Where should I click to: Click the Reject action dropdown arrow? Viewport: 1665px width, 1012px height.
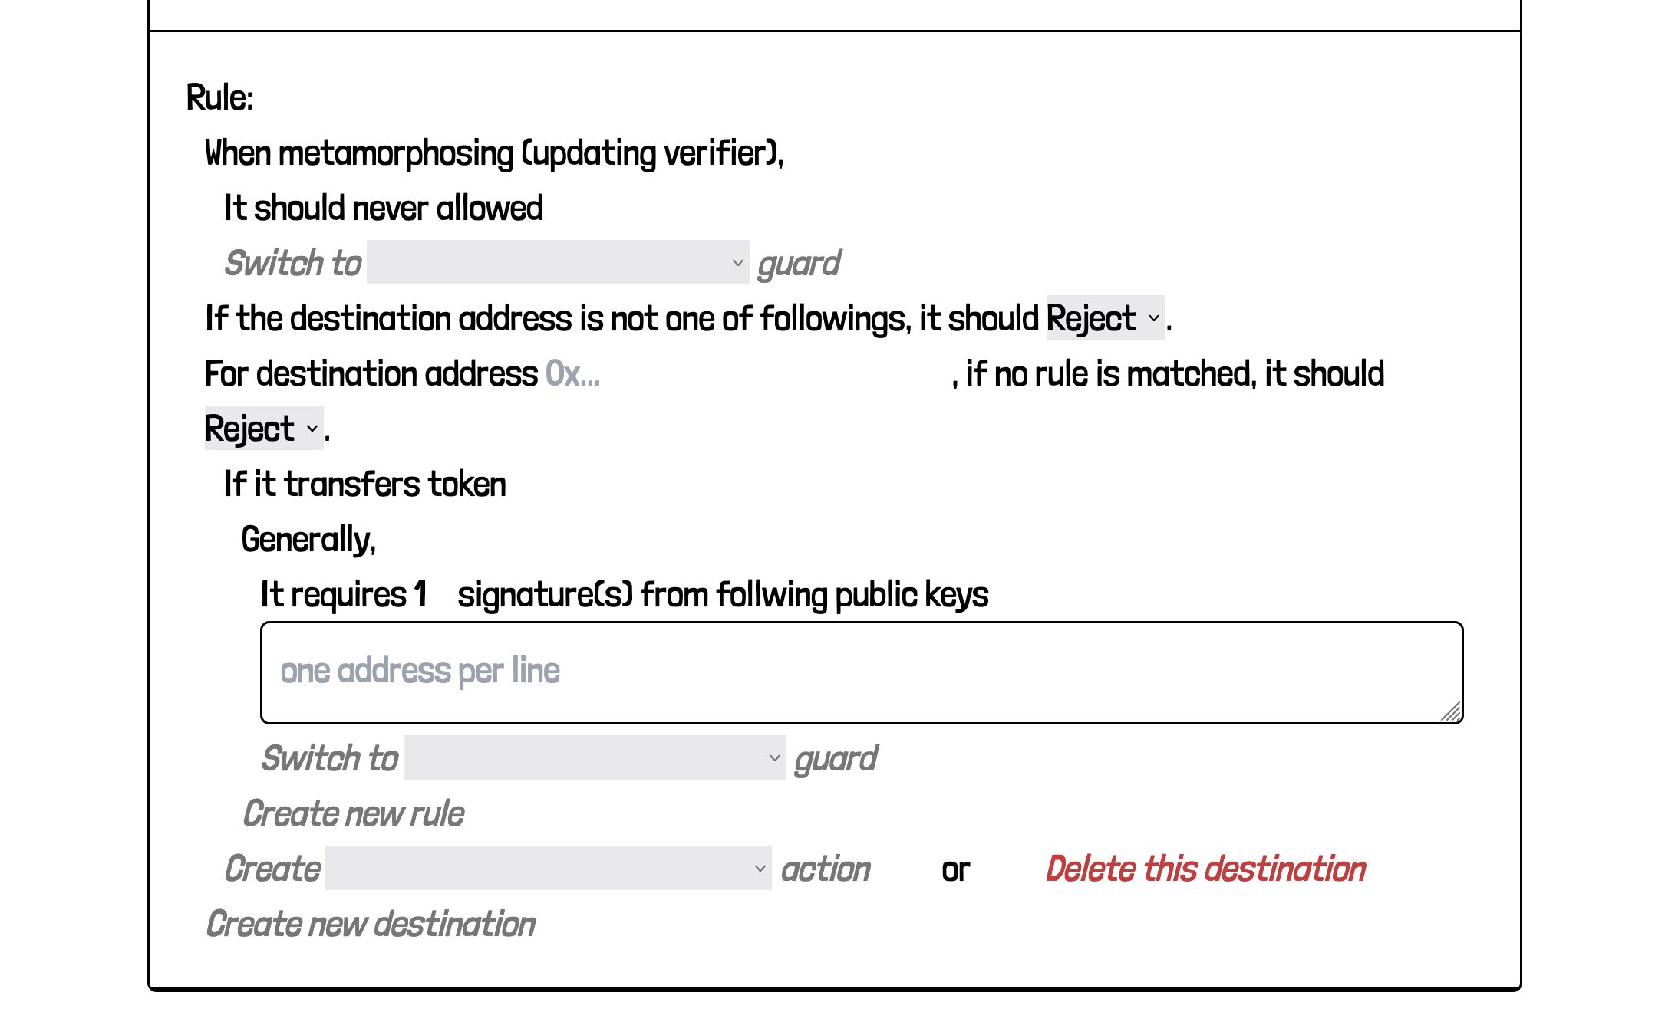[x=1150, y=317]
